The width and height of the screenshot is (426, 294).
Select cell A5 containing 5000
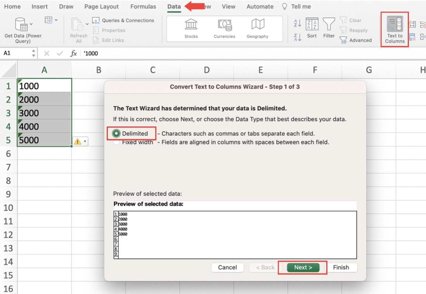[45, 140]
